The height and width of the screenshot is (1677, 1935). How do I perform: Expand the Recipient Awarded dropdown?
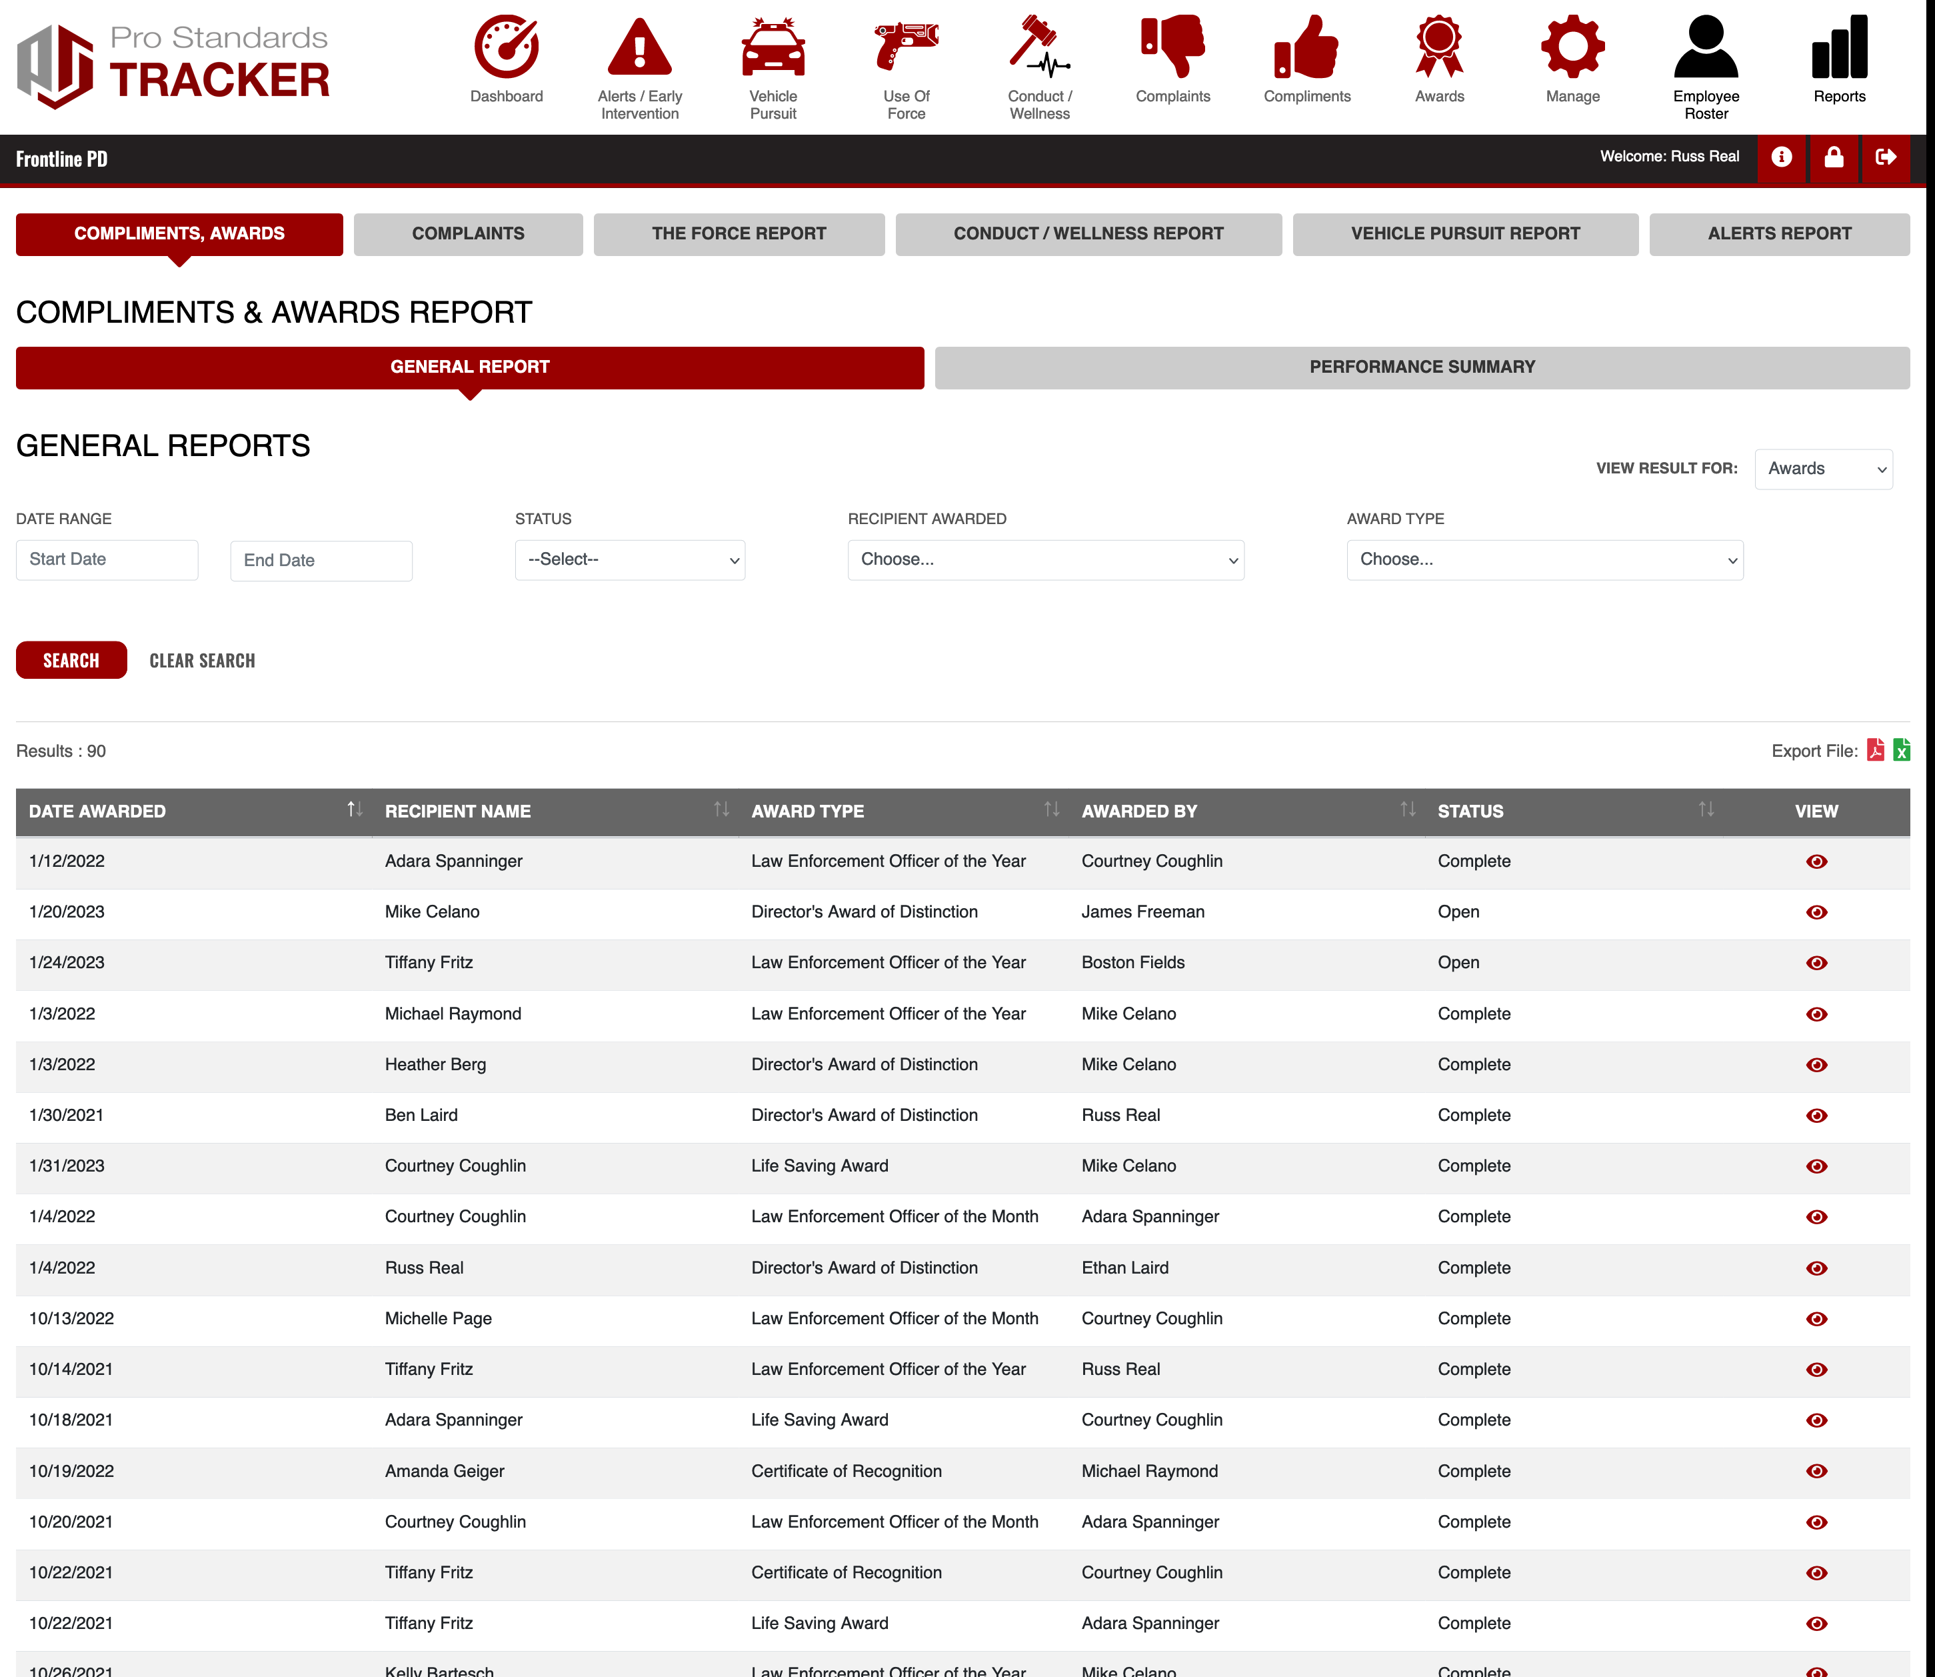click(1044, 559)
